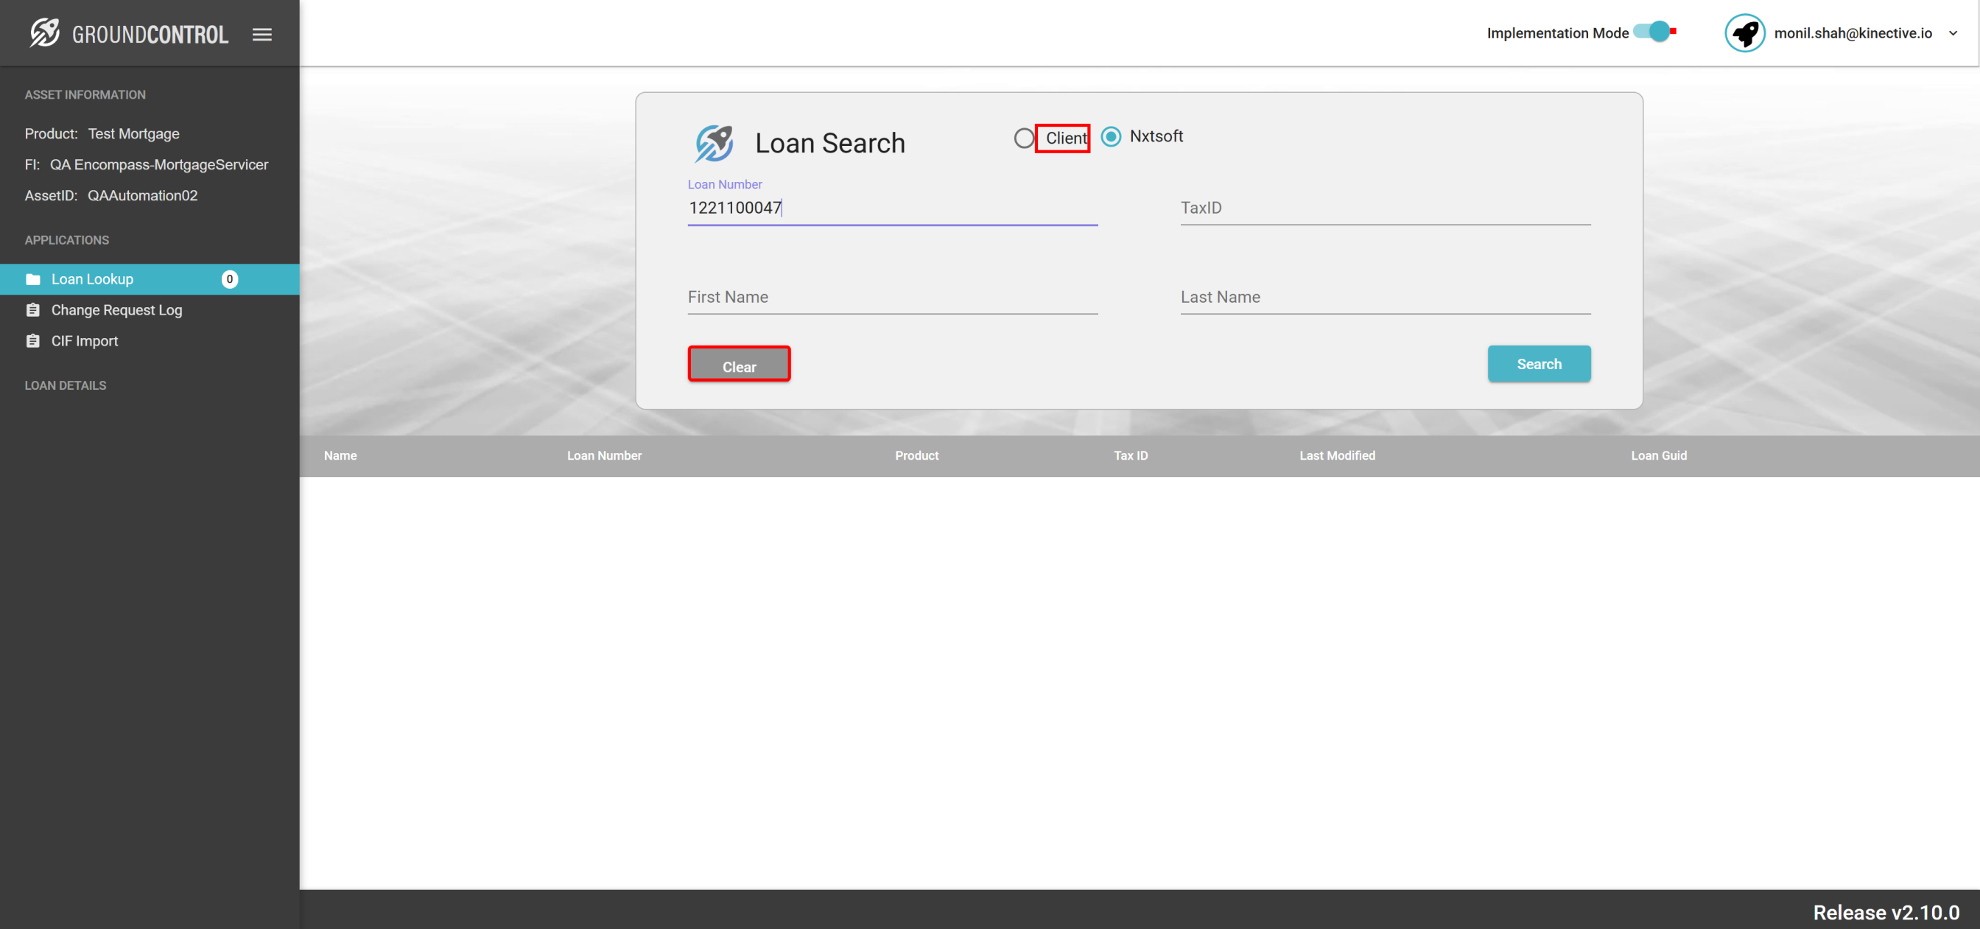Click the GroundControl rocket logo
Viewport: 1980px width, 929px height.
coord(45,33)
